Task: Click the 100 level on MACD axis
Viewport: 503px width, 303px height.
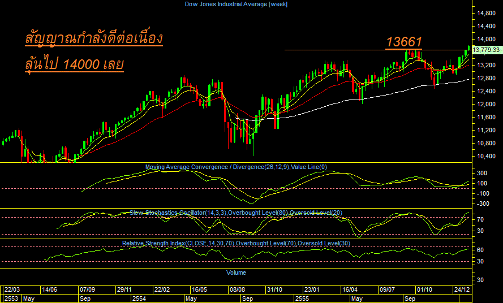Action: pyautogui.click(x=482, y=183)
